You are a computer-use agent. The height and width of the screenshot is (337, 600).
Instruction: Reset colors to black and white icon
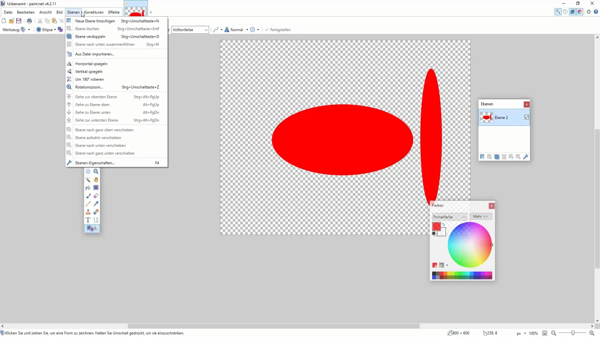click(434, 234)
